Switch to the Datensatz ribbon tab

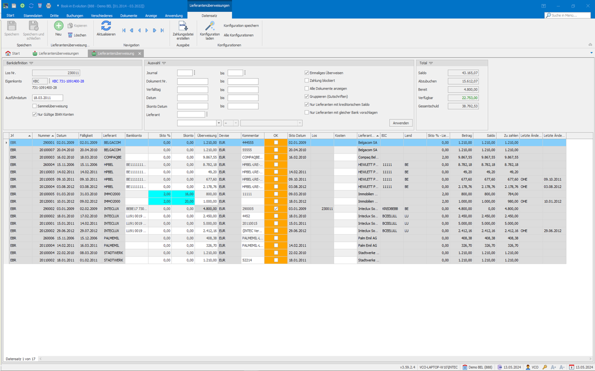tap(209, 15)
